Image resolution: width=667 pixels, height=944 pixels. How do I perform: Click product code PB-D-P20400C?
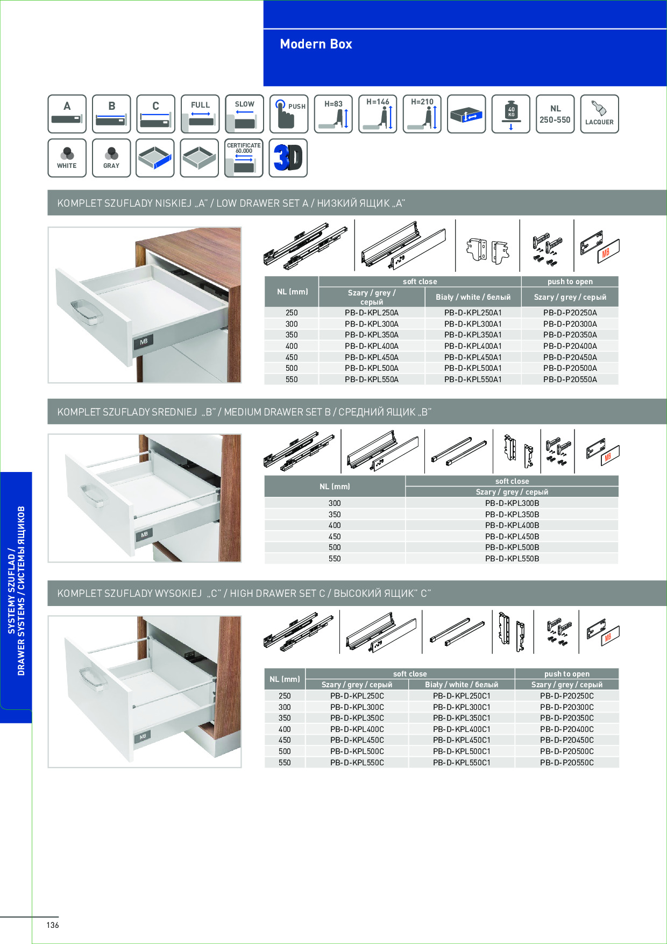(x=566, y=729)
